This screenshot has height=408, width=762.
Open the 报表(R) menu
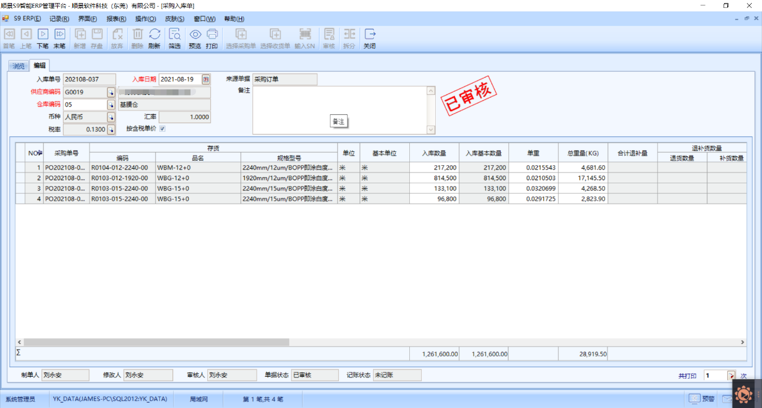(x=116, y=19)
